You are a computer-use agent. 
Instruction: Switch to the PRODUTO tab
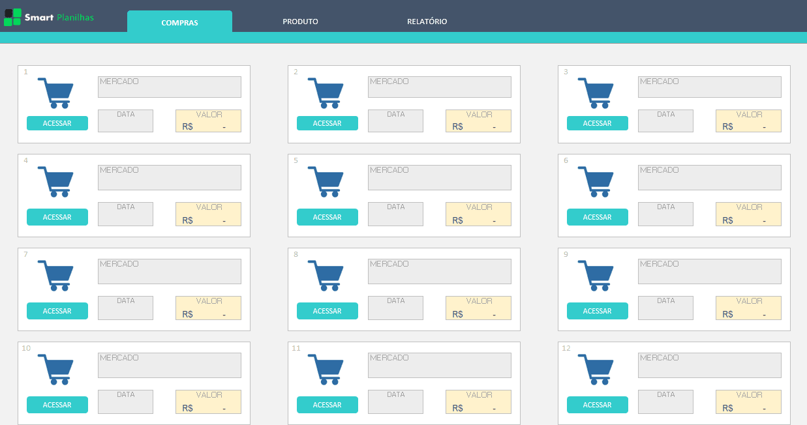pos(300,22)
